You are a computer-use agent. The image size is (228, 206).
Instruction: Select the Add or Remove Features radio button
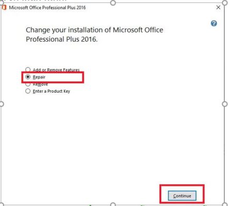pos(28,70)
